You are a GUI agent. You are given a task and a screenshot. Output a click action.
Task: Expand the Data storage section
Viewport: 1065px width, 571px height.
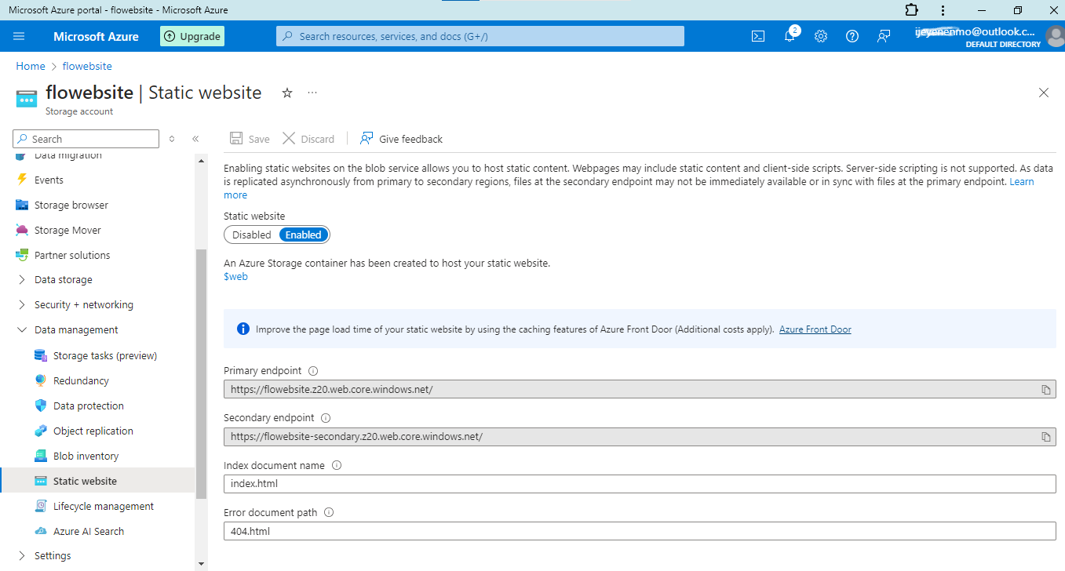pos(63,280)
